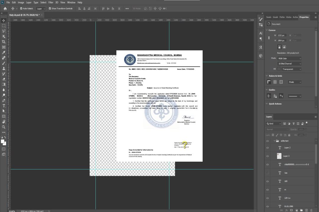
Task: Select the Crop tool
Action: coord(4,42)
